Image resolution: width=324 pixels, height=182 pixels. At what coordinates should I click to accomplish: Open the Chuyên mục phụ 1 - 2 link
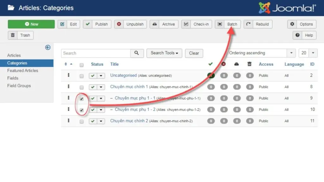click(135, 109)
